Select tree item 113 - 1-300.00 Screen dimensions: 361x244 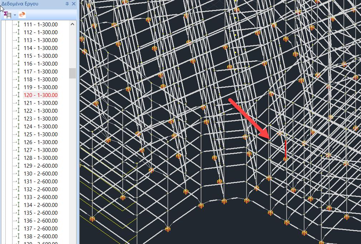(40, 40)
